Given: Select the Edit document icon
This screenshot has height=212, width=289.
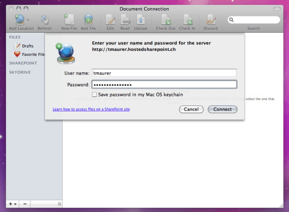Looking at the screenshot, I should (x=110, y=20).
